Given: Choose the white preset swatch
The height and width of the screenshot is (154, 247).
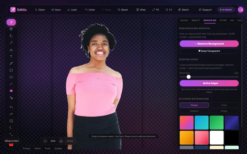Looking at the screenshot, I should (217, 137).
